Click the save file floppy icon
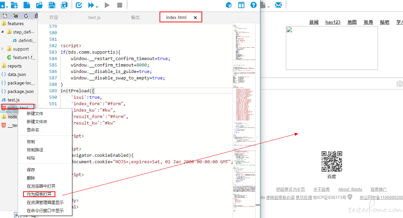 (x=52, y=5)
